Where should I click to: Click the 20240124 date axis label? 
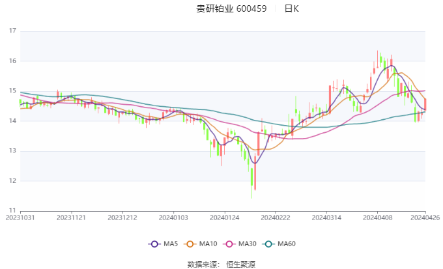pos(225,218)
